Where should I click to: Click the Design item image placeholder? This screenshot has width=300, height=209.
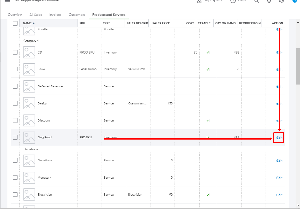point(29,103)
